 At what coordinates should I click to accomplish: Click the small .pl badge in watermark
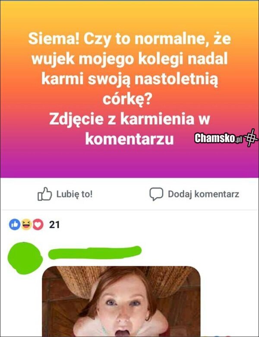(x=238, y=140)
